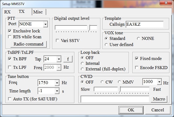Close the Setup MMSSTV dialog
174x117 pixels.
166,2
